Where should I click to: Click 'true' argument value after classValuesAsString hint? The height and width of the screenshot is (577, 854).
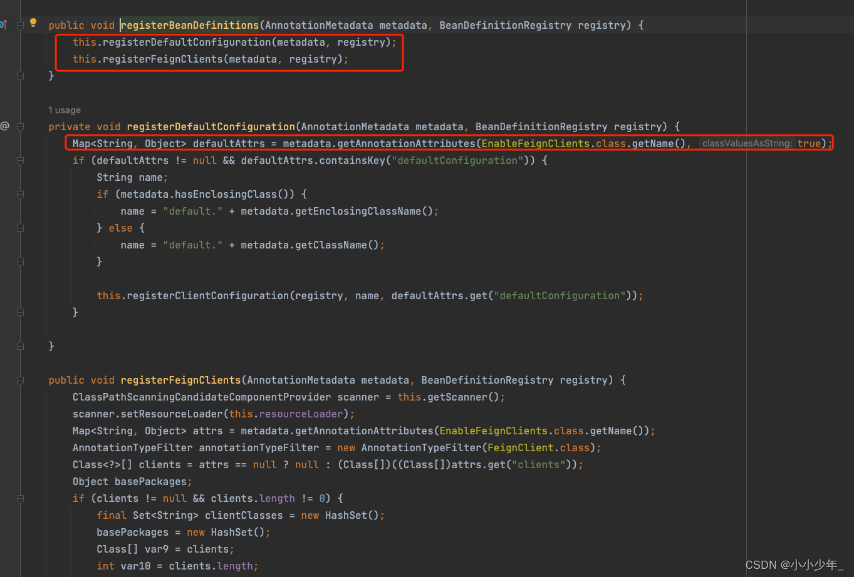809,143
